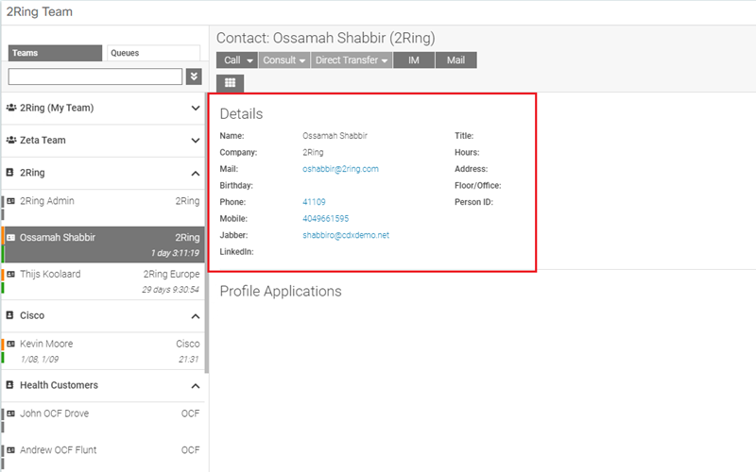
Task: Select the Thijs Koolaard contact row
Action: click(x=103, y=281)
